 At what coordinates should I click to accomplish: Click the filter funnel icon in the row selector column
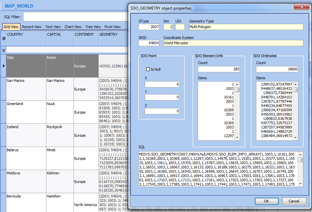(4, 50)
